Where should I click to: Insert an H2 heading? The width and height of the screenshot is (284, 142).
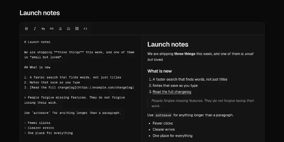43,29
